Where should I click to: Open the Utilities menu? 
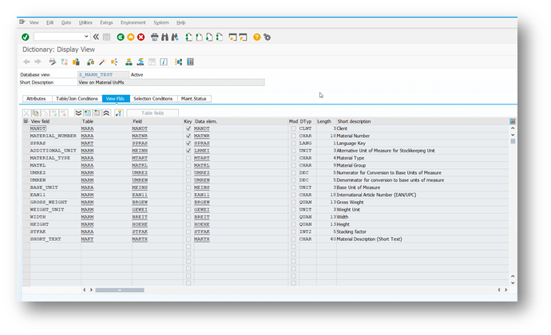85,22
